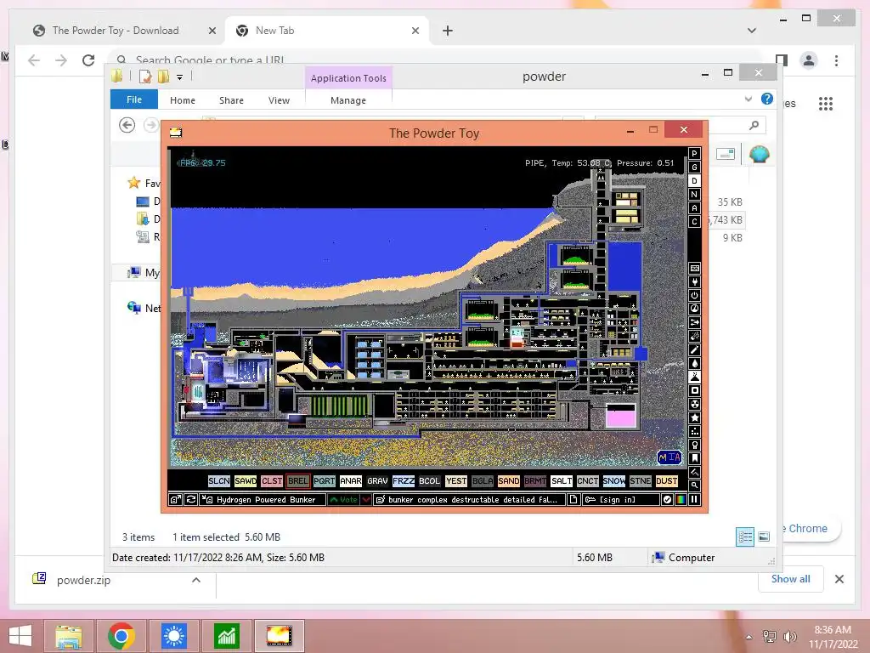Open a new Chrome tab with plus button
This screenshot has height=653, width=870.
tap(448, 31)
